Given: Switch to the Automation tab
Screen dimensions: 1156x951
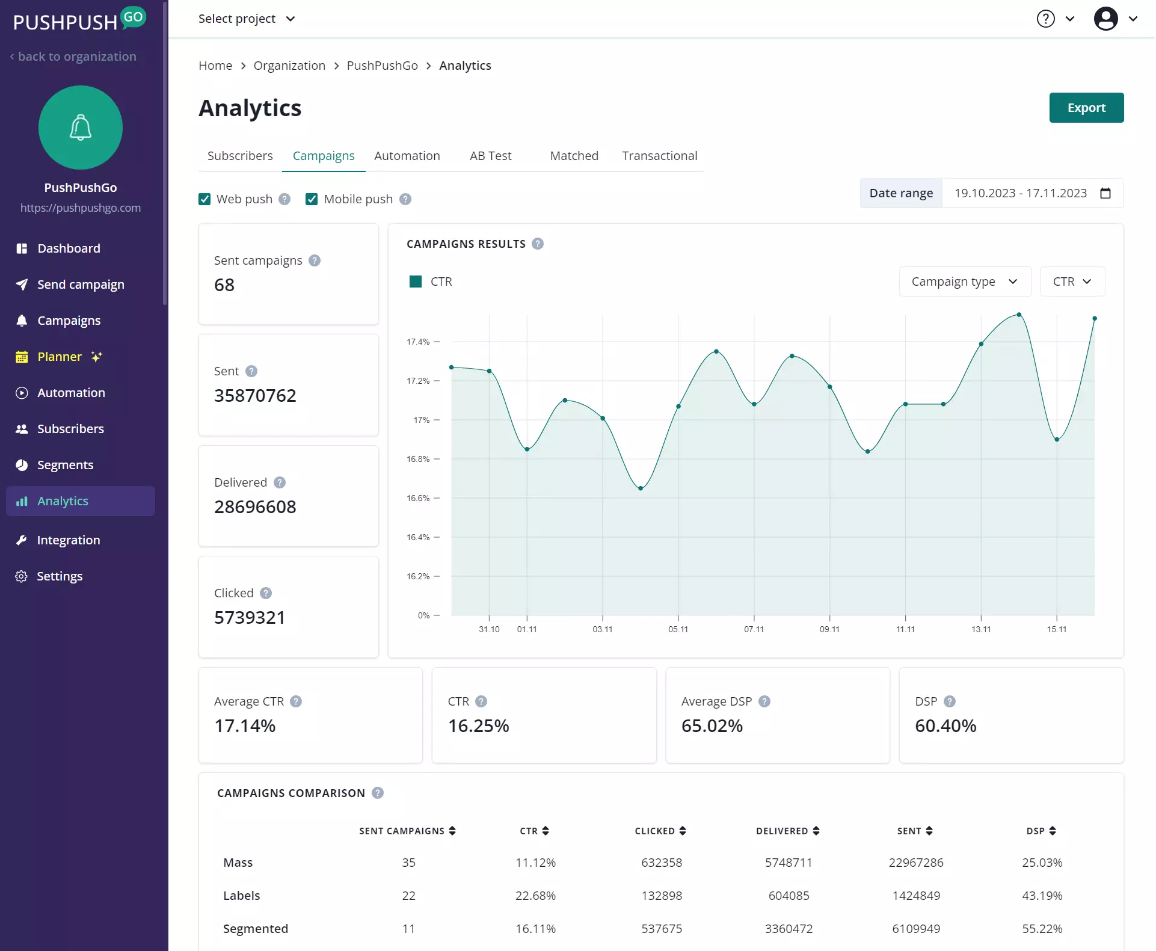Looking at the screenshot, I should coord(407,156).
